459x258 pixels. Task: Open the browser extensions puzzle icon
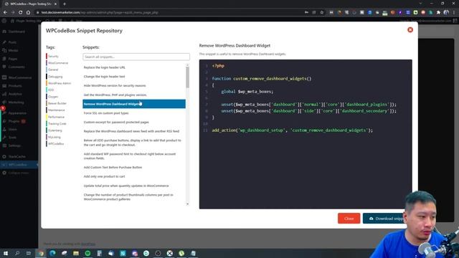coord(438,12)
